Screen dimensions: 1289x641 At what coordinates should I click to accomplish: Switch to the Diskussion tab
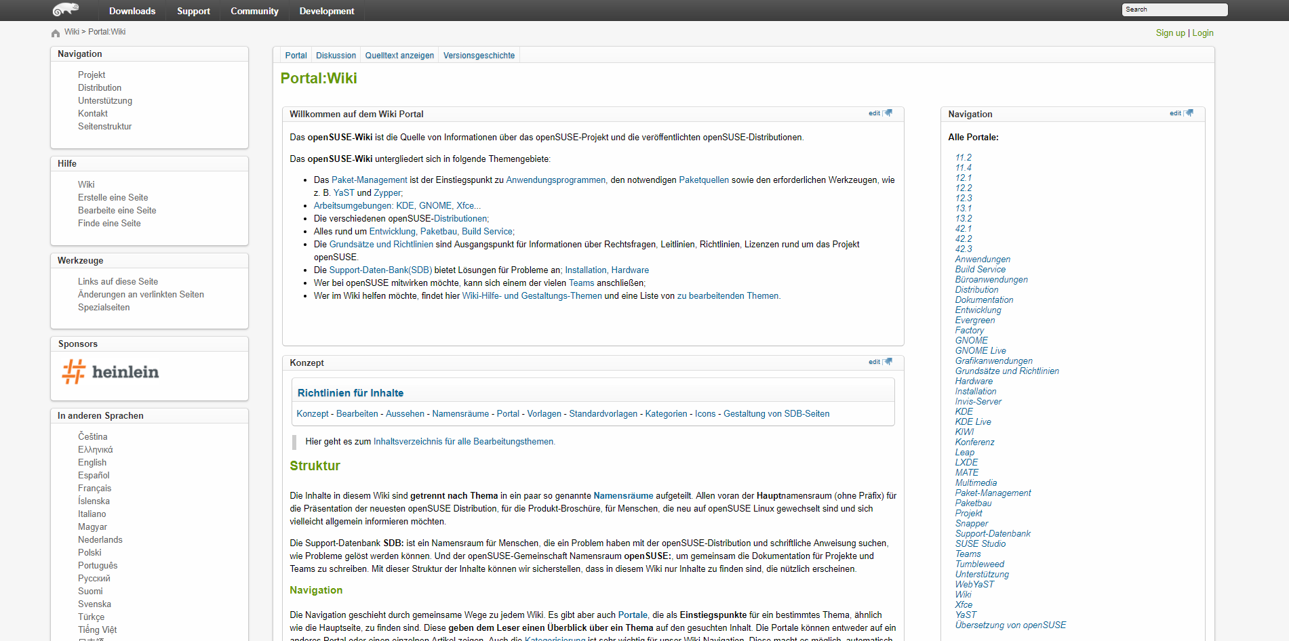(x=336, y=56)
